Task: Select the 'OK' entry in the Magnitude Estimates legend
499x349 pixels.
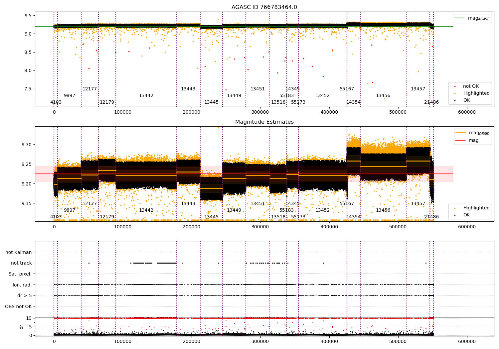Action: click(466, 215)
